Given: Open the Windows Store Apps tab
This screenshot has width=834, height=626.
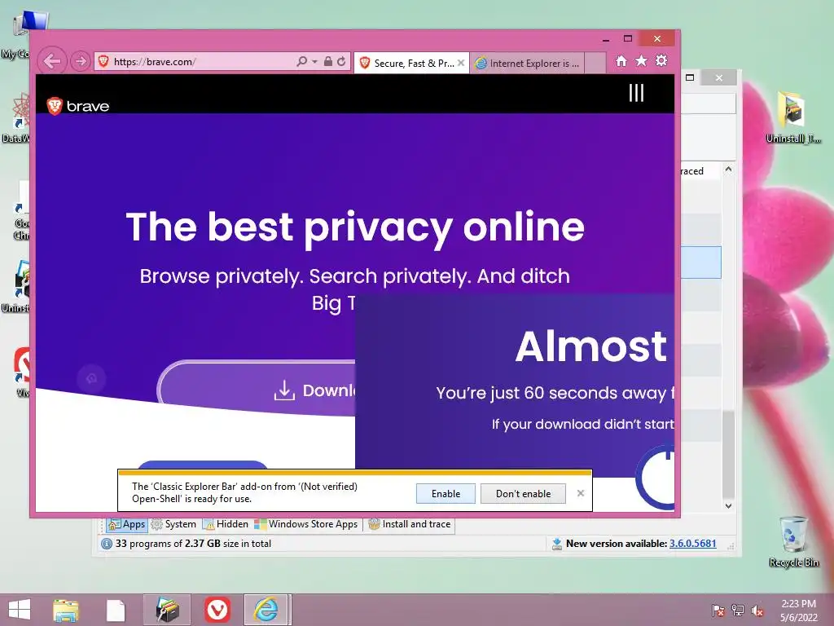Looking at the screenshot, I should tap(306, 524).
